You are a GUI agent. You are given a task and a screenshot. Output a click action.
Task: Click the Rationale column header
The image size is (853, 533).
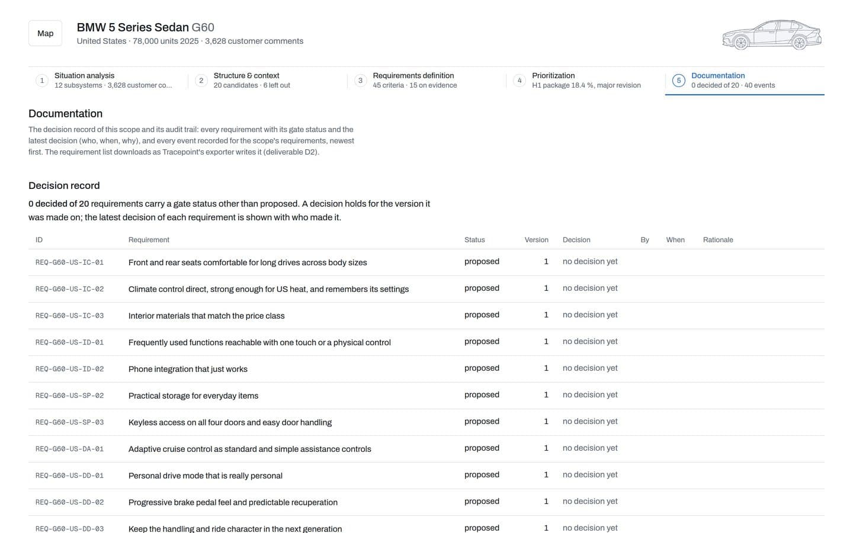pos(718,240)
